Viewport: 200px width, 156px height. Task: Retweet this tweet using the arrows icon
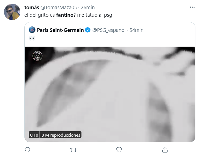[73, 150]
